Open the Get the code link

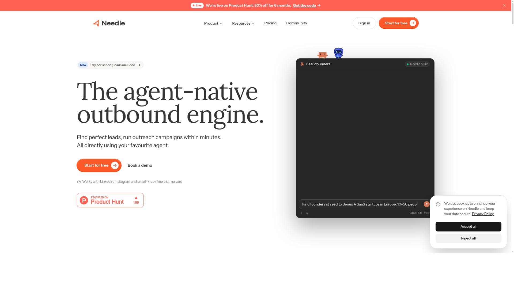click(307, 5)
